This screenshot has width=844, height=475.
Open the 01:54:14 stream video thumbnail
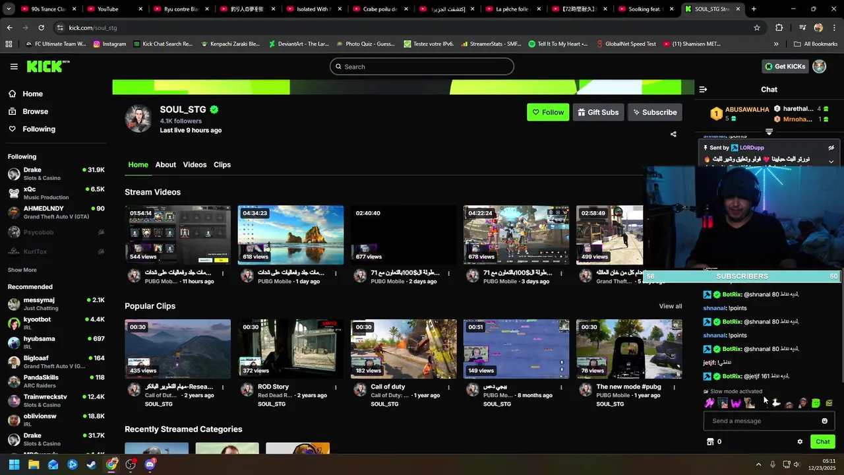coord(178,235)
